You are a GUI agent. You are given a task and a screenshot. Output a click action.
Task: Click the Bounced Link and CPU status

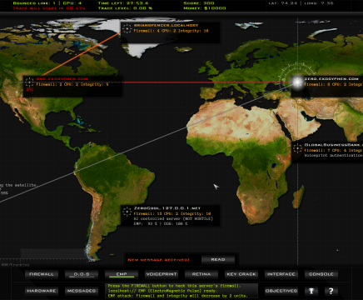coord(47,3)
